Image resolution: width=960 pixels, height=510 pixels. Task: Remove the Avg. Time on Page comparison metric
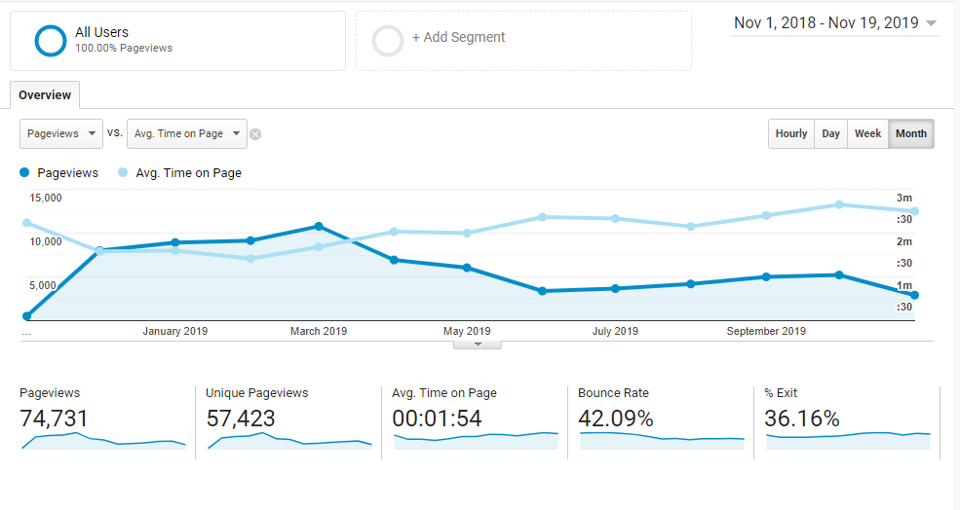(x=255, y=134)
